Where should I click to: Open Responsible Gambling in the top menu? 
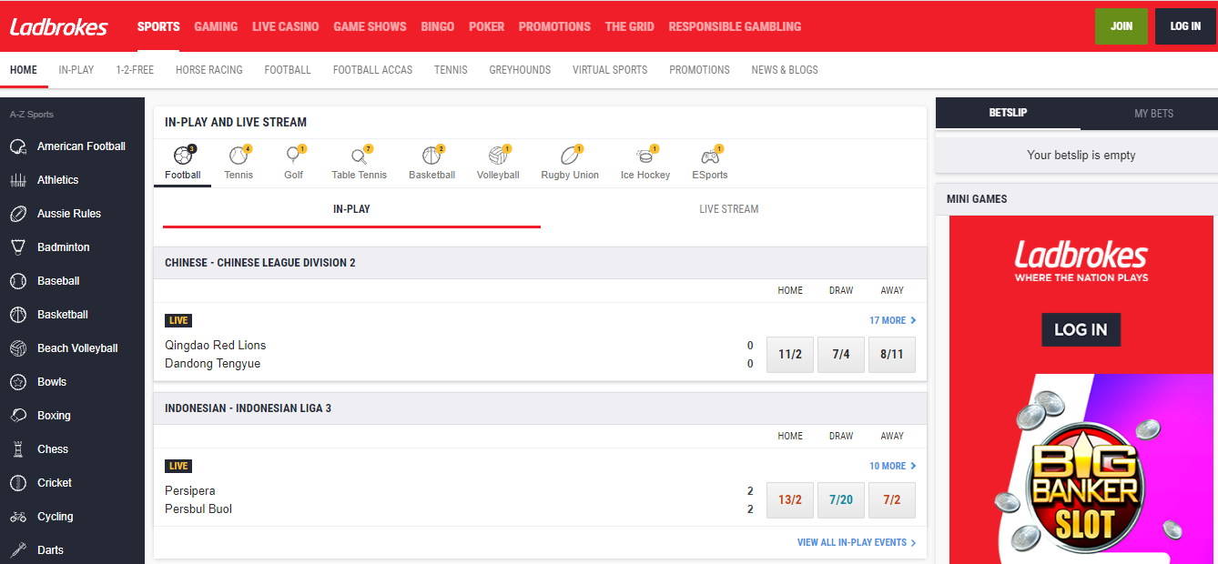[735, 26]
